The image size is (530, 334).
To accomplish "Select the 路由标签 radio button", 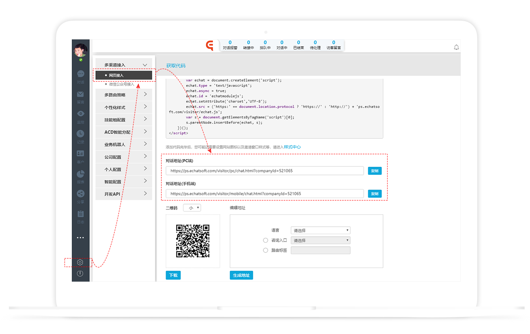I will 265,250.
